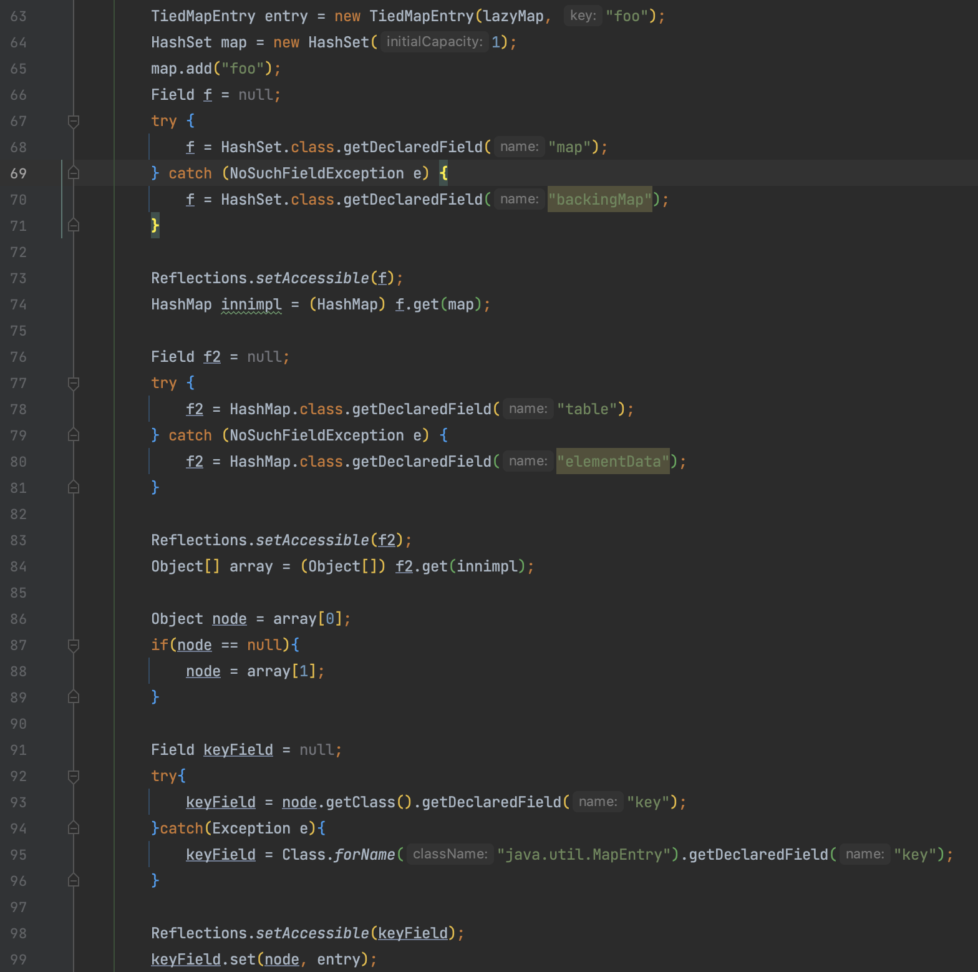The width and height of the screenshot is (978, 972).
Task: Click the initialCapacity parameter hint
Action: pyautogui.click(x=434, y=42)
